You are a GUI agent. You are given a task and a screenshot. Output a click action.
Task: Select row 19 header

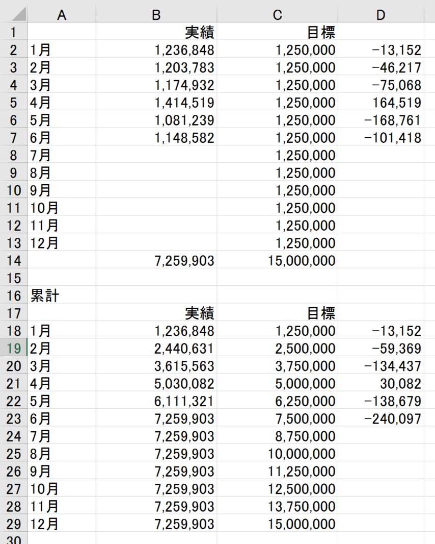[x=14, y=348]
